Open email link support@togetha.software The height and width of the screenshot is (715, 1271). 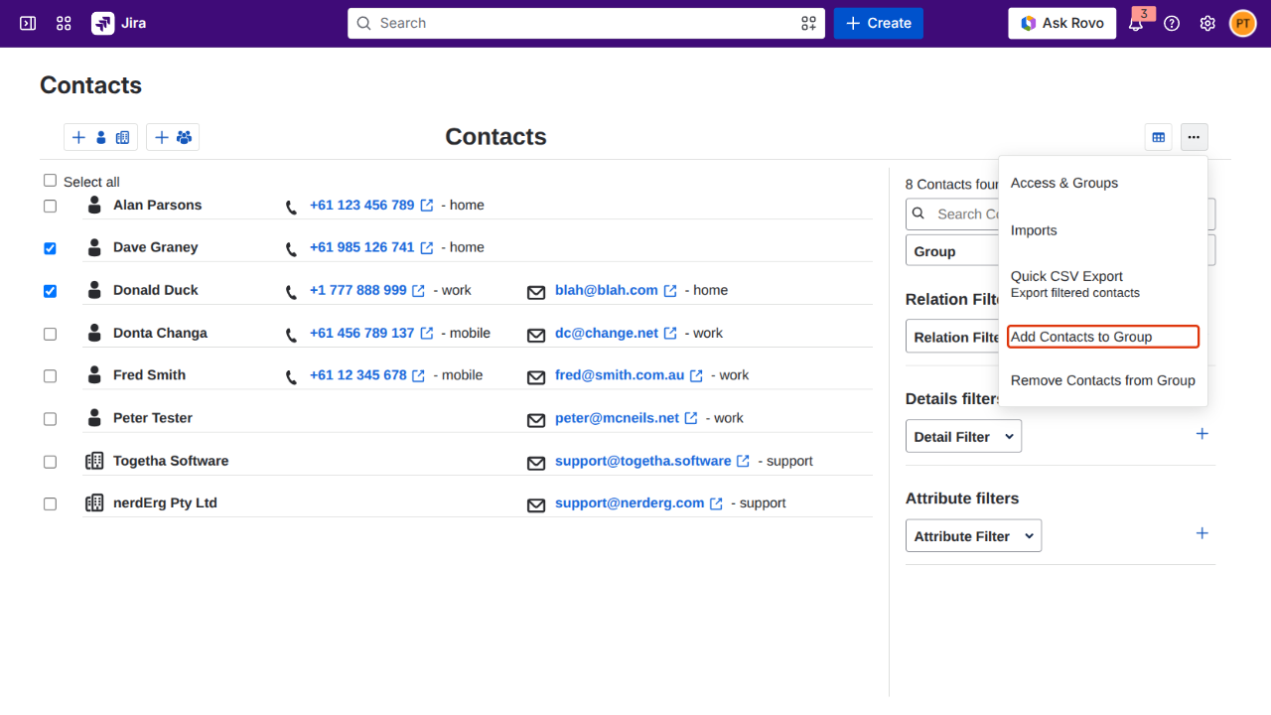[643, 461]
